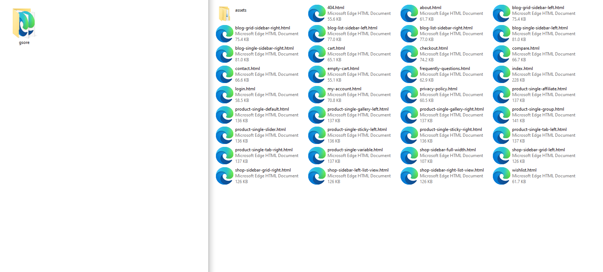
Task: Click the product-single-variable.html label
Action: [x=355, y=150]
